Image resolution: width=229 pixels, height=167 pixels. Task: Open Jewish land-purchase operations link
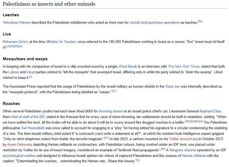point(154,22)
